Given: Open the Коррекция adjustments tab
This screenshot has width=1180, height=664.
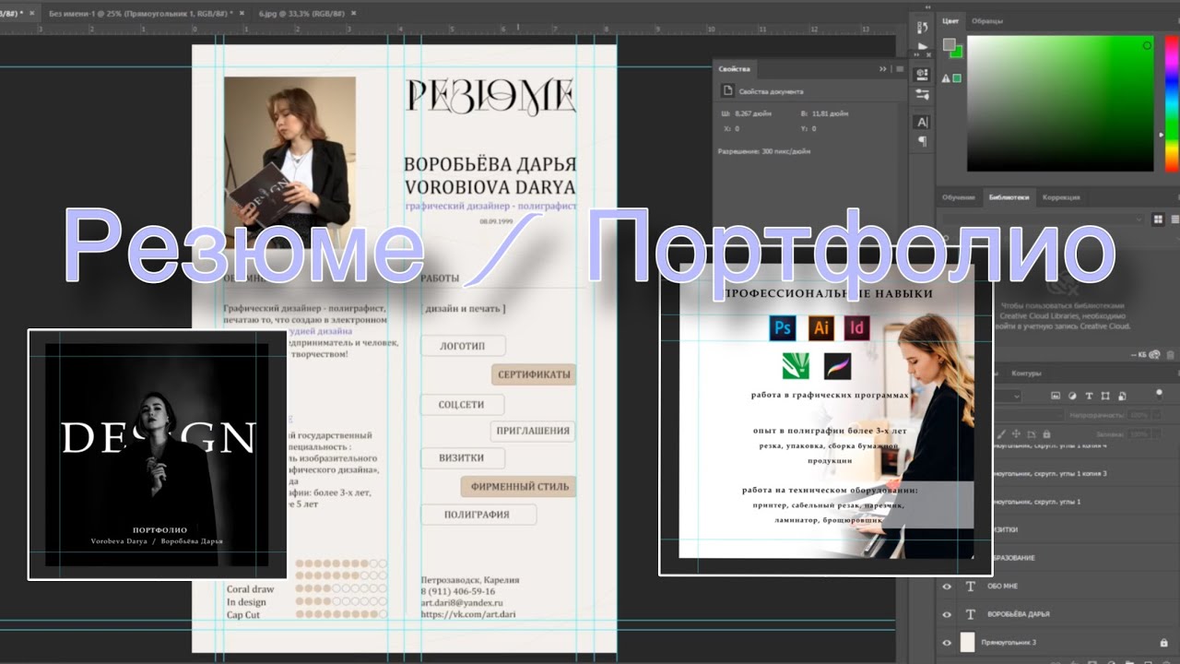Looking at the screenshot, I should (1061, 197).
